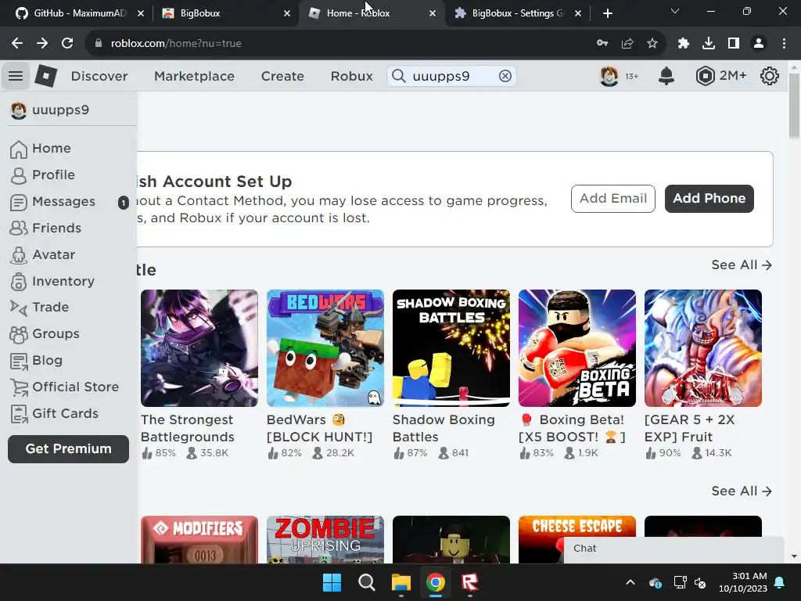Show hidden system tray icons

pyautogui.click(x=630, y=582)
